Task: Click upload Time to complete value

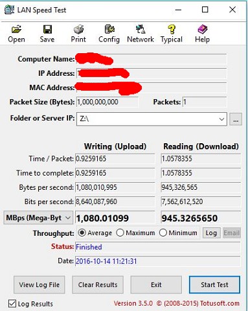Action: pyautogui.click(x=115, y=173)
